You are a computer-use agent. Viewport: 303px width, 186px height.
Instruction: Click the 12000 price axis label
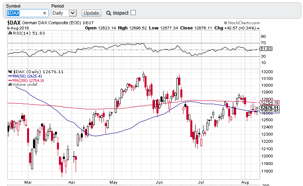pos(267,156)
